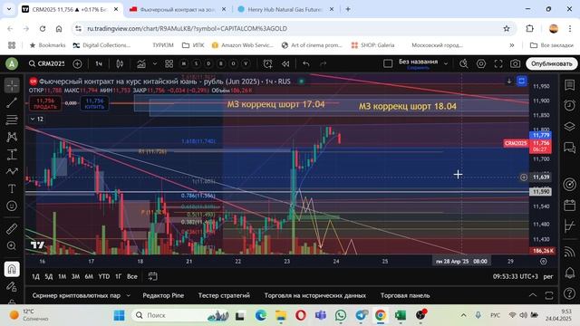Open the WhatsApp taskbar icon

coord(341,315)
